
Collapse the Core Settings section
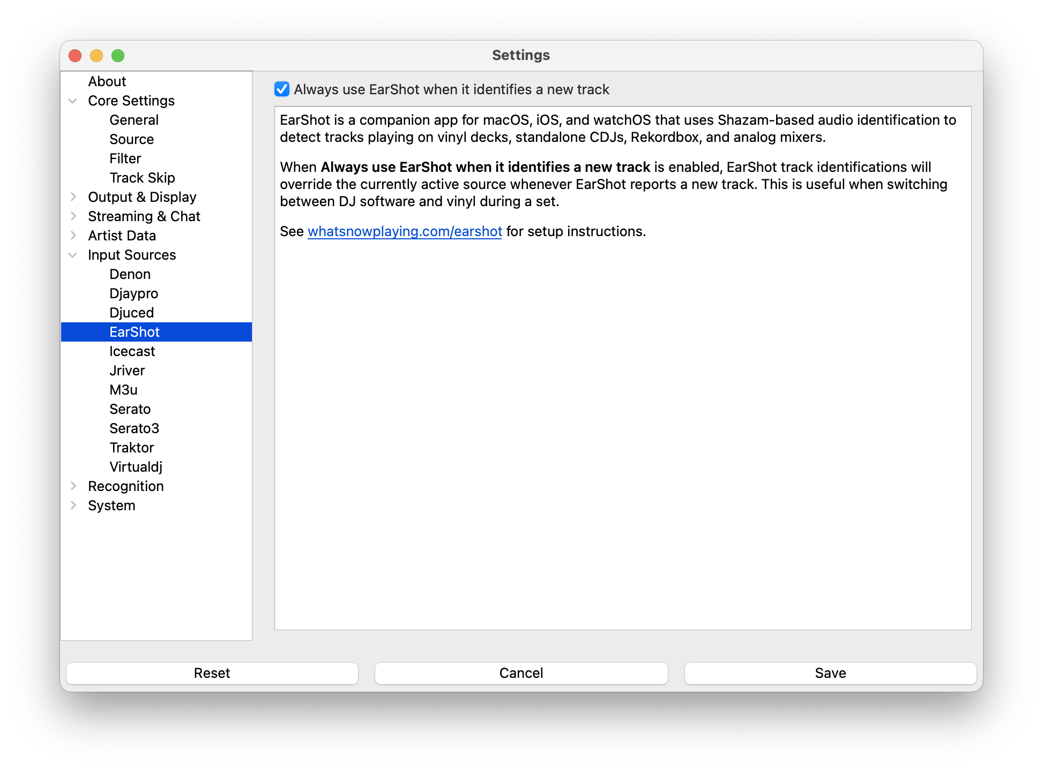click(73, 101)
